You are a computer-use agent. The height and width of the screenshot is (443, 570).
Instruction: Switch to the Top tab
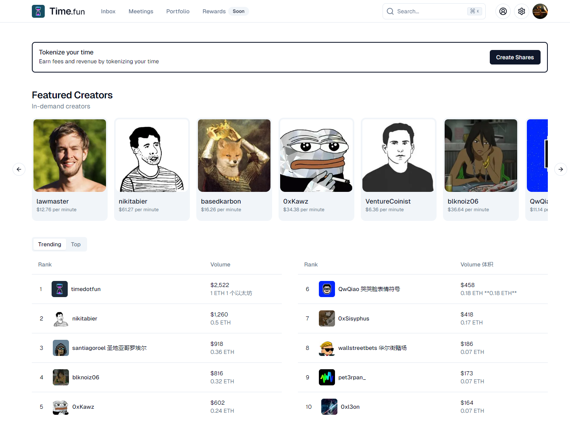pyautogui.click(x=76, y=244)
